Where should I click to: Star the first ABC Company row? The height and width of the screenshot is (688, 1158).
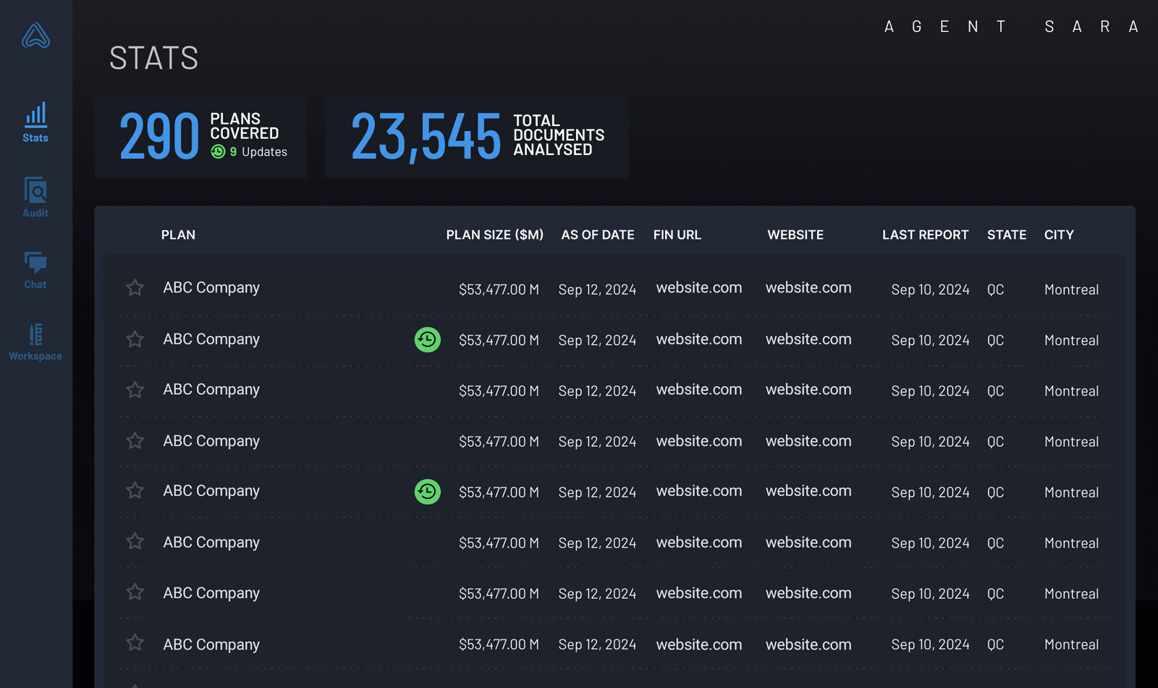pos(135,288)
